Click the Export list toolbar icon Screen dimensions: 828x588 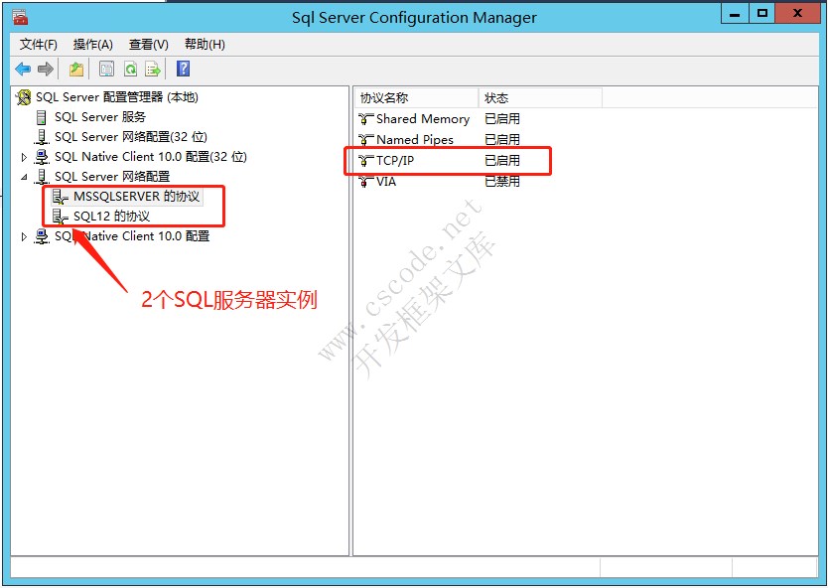[x=153, y=69]
